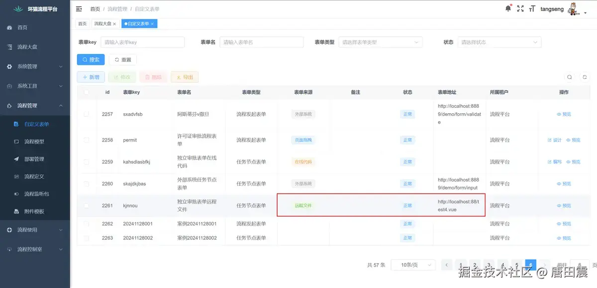Click the 搜索 button
597x288 pixels.
(x=91, y=60)
